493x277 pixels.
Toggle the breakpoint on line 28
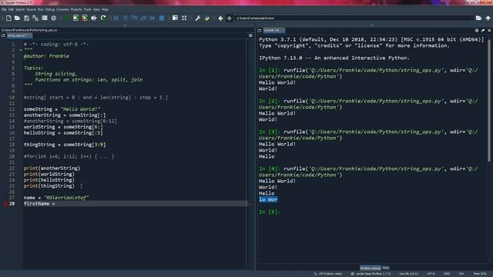point(5,203)
